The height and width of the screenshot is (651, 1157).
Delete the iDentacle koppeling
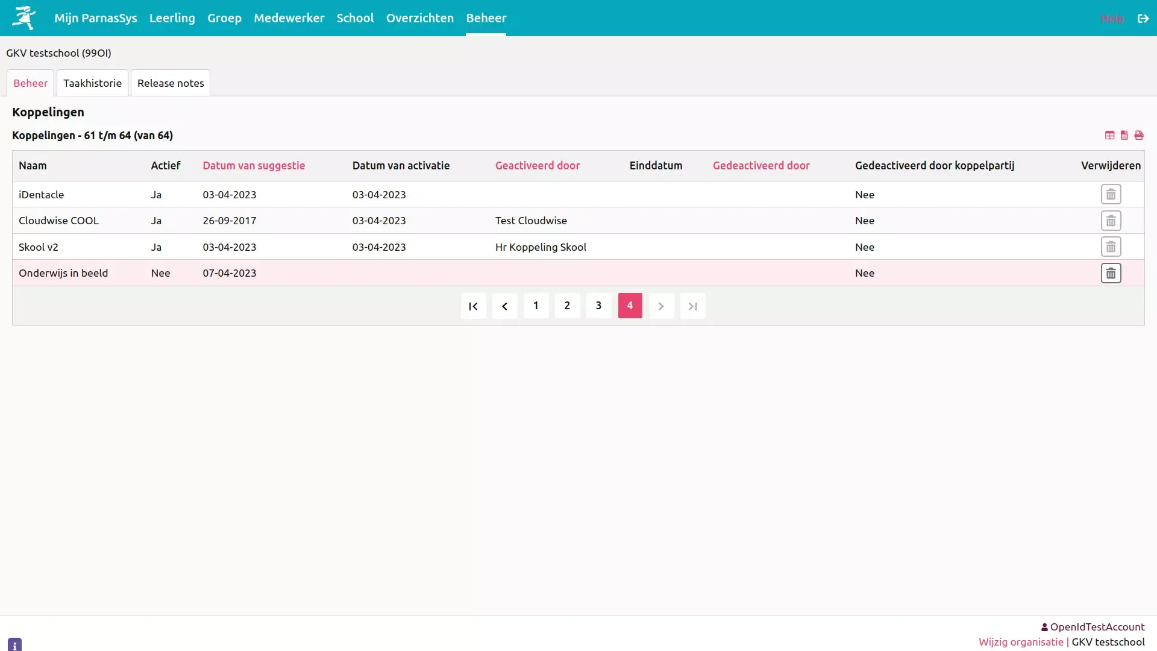coord(1111,195)
